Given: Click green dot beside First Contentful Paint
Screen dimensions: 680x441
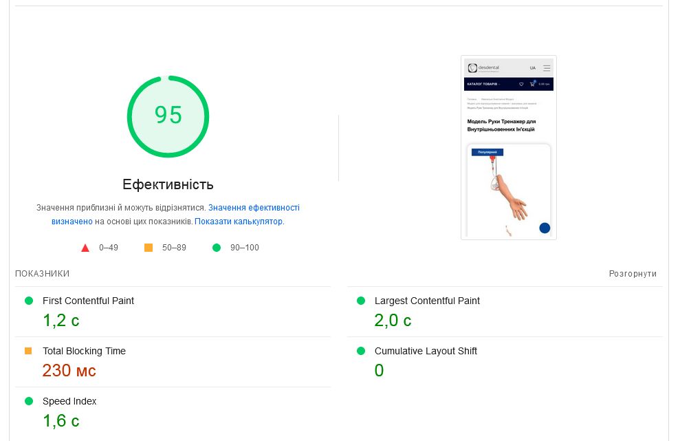Looking at the screenshot, I should (29, 301).
